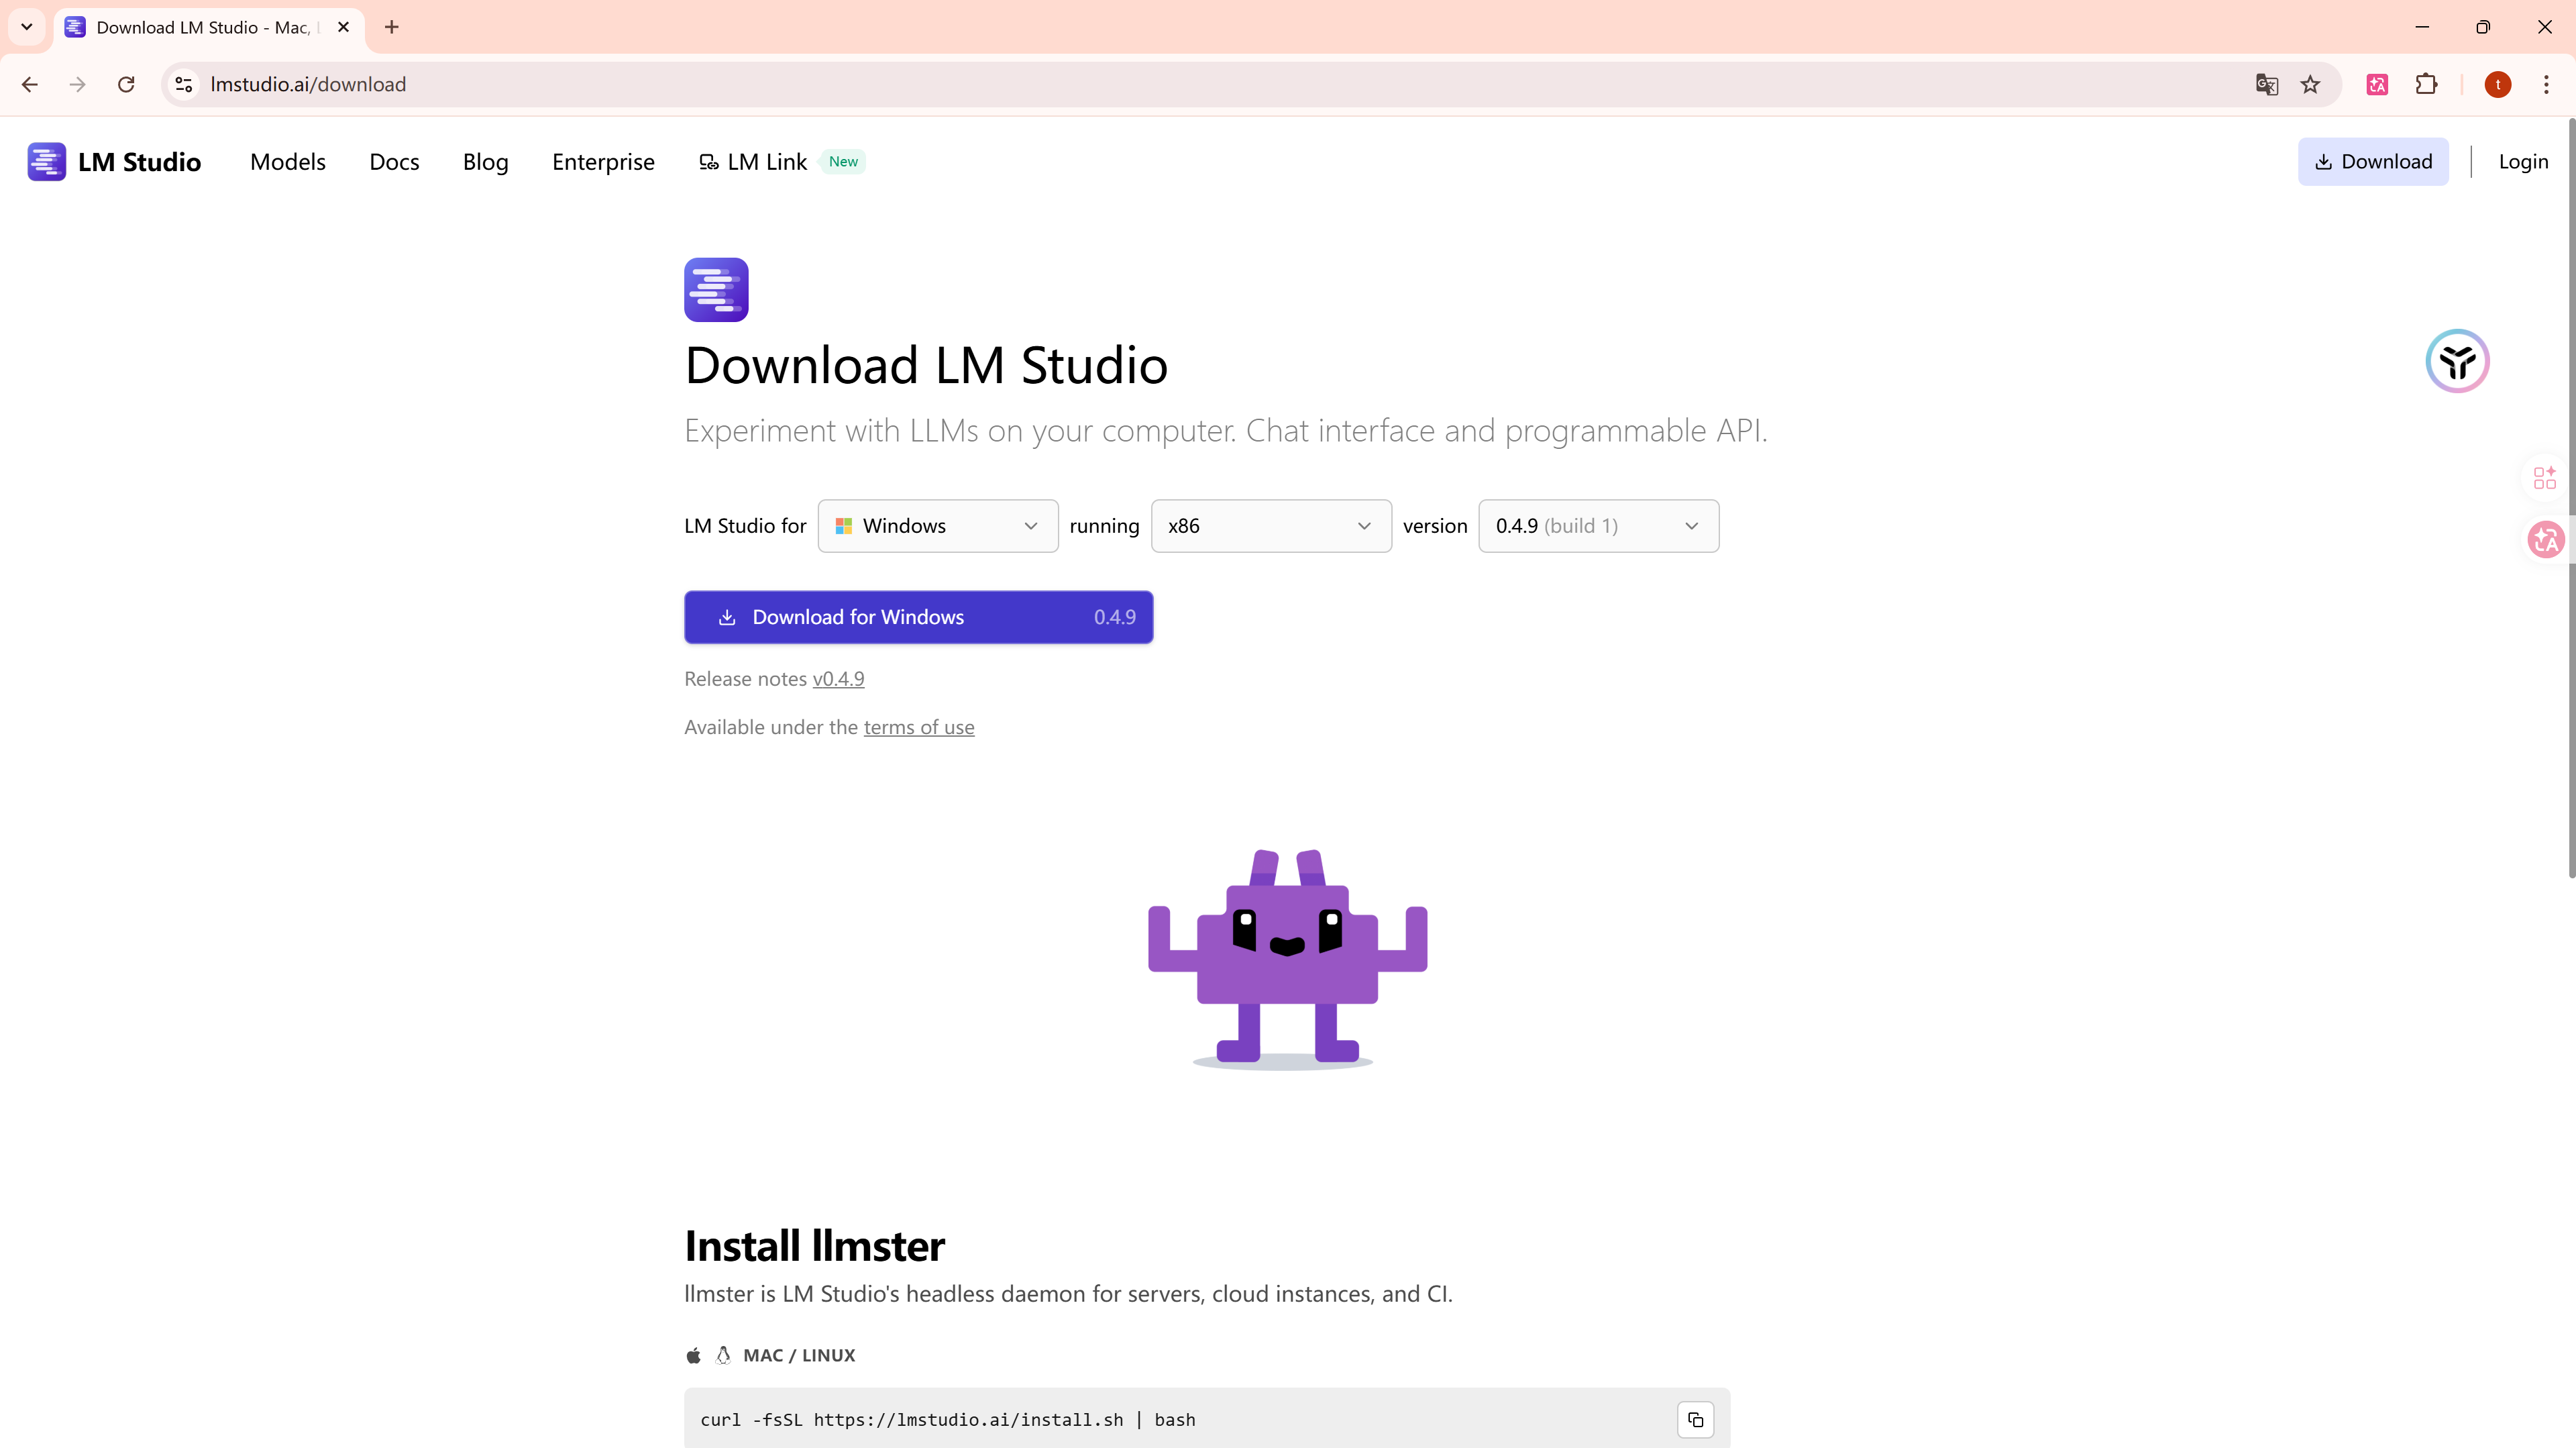2576x1448 pixels.
Task: Reload the current page
Action: pos(126,85)
